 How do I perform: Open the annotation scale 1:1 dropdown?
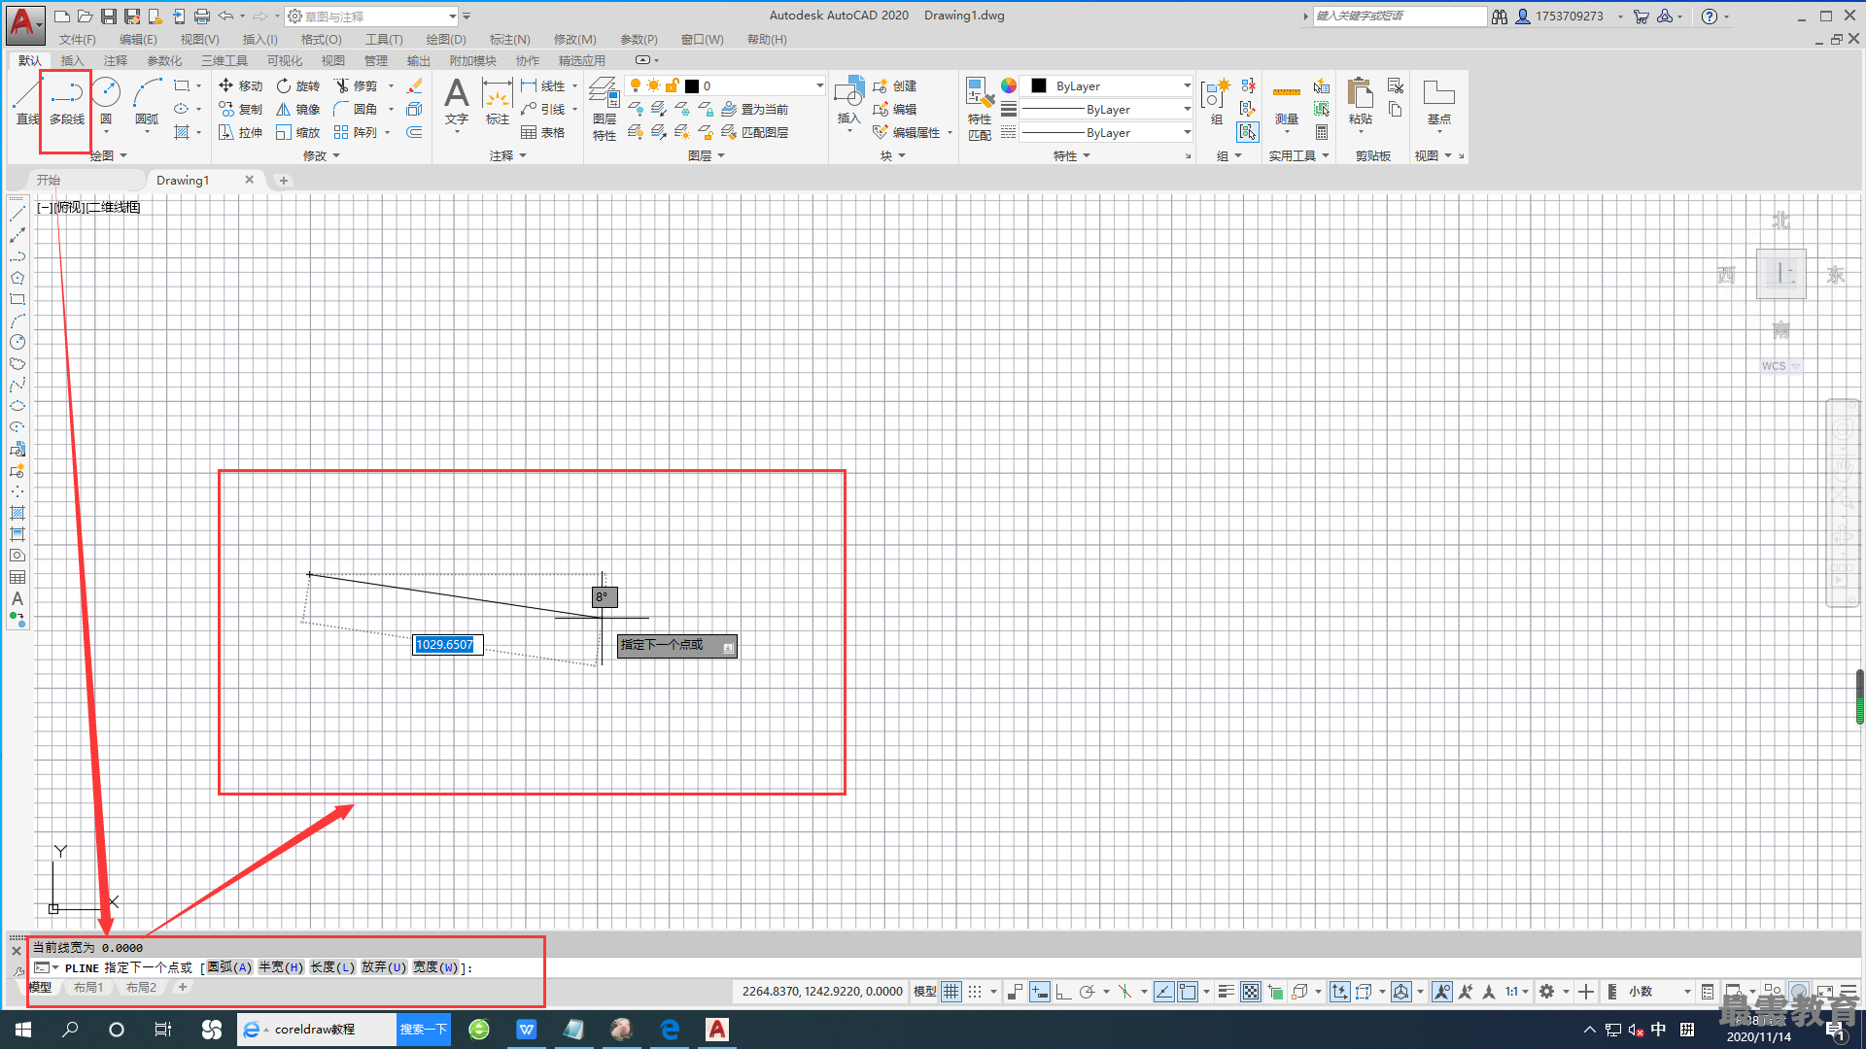1517,992
